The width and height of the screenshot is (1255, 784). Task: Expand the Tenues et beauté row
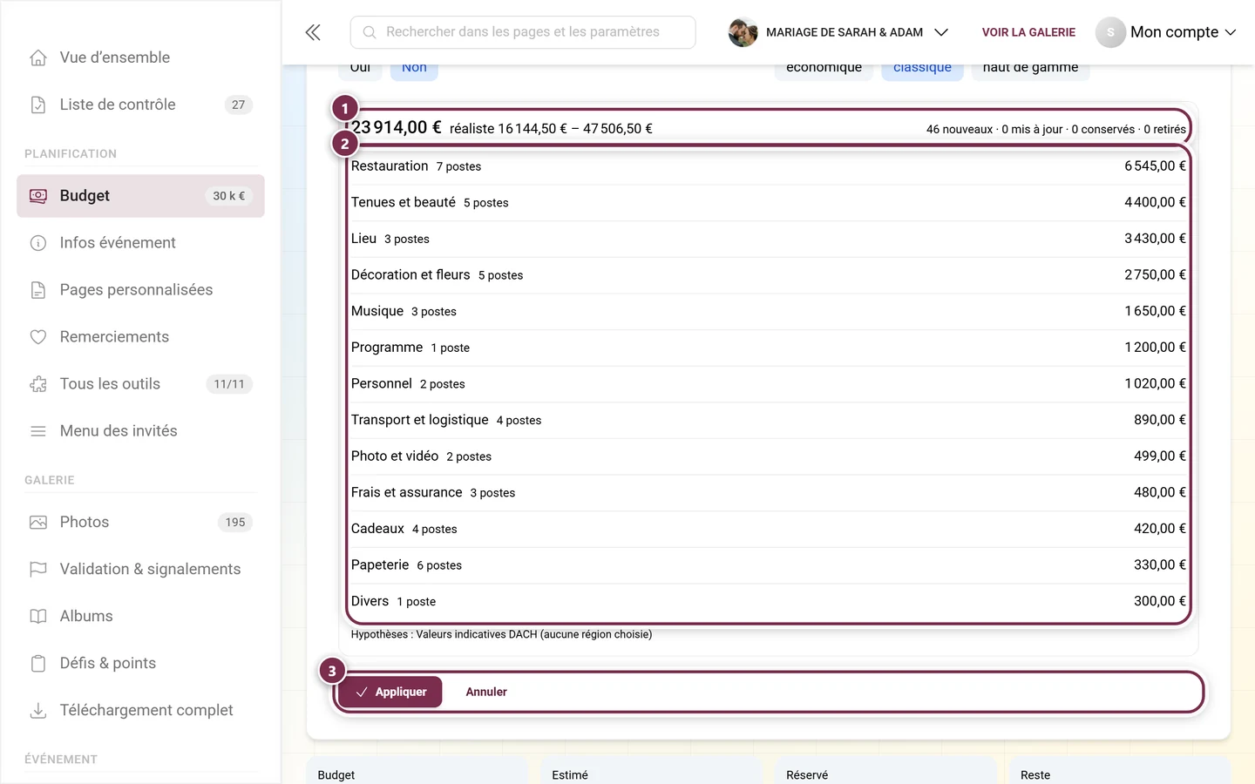click(x=768, y=202)
